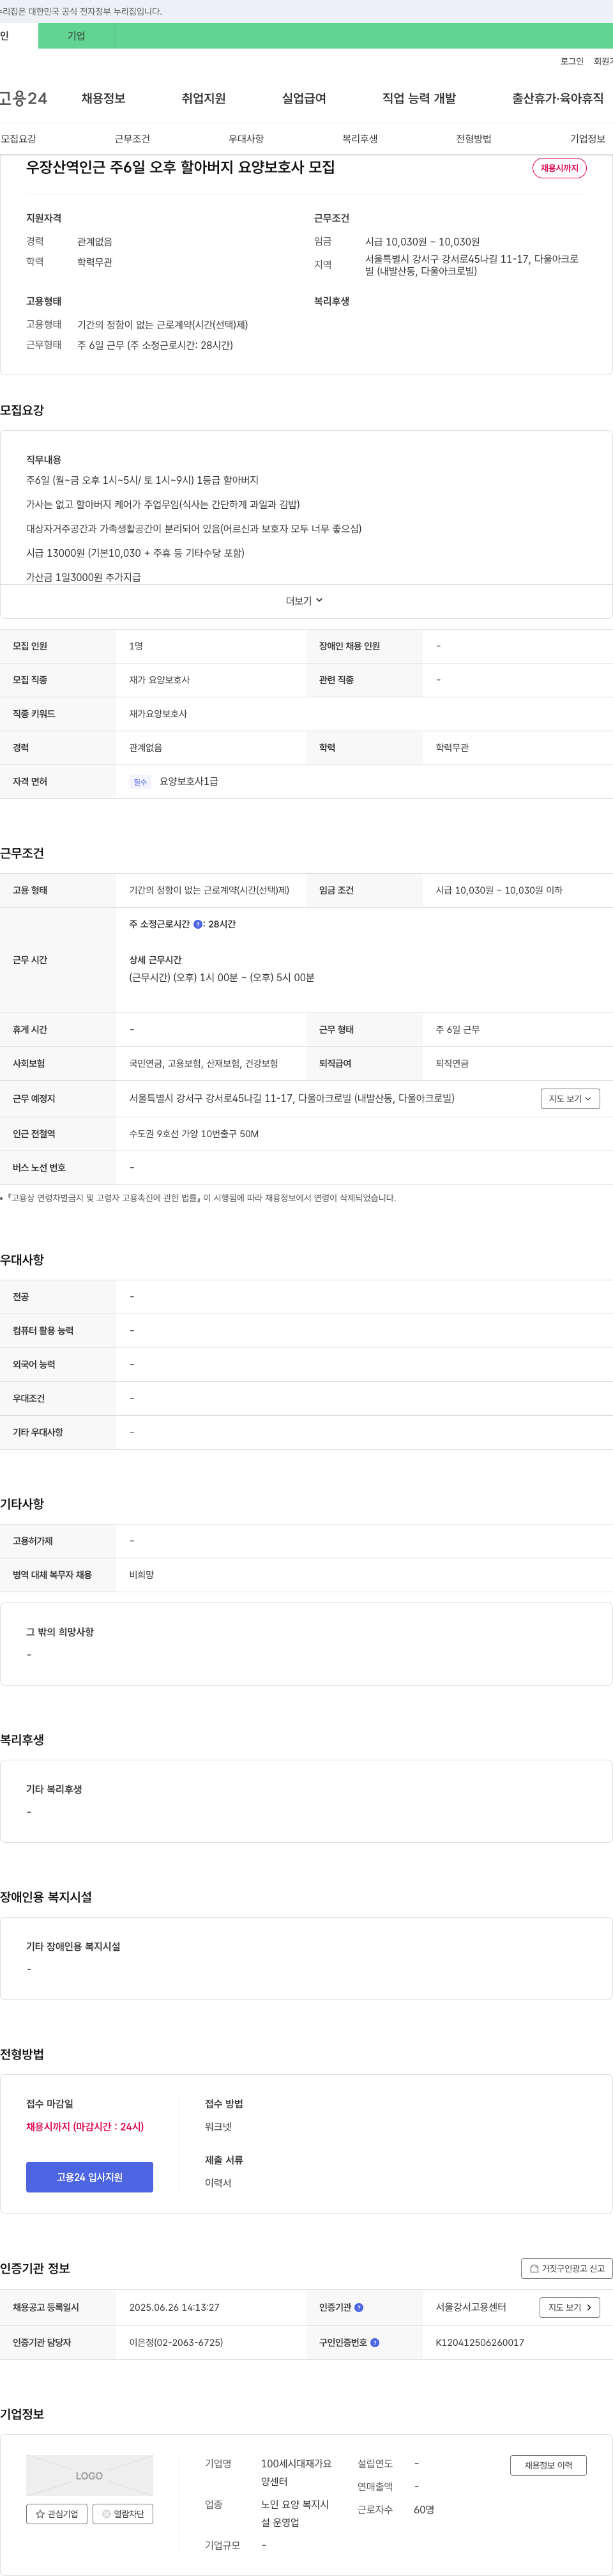Click the company LOGO placeholder image
613x2576 pixels.
[90, 2475]
